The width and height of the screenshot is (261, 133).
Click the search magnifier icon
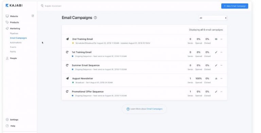coord(42,6)
